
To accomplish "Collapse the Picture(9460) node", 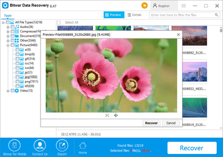I will (8, 45).
